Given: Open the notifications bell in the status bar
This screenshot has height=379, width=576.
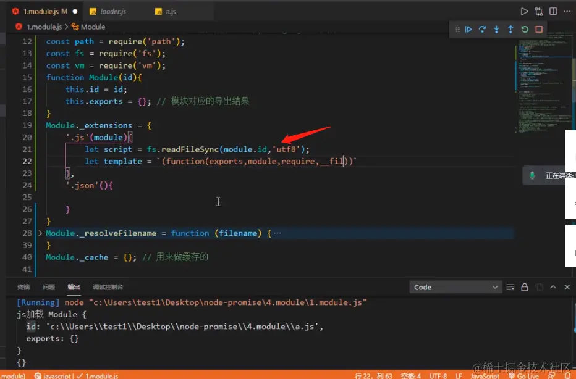Looking at the screenshot, I should point(568,376).
